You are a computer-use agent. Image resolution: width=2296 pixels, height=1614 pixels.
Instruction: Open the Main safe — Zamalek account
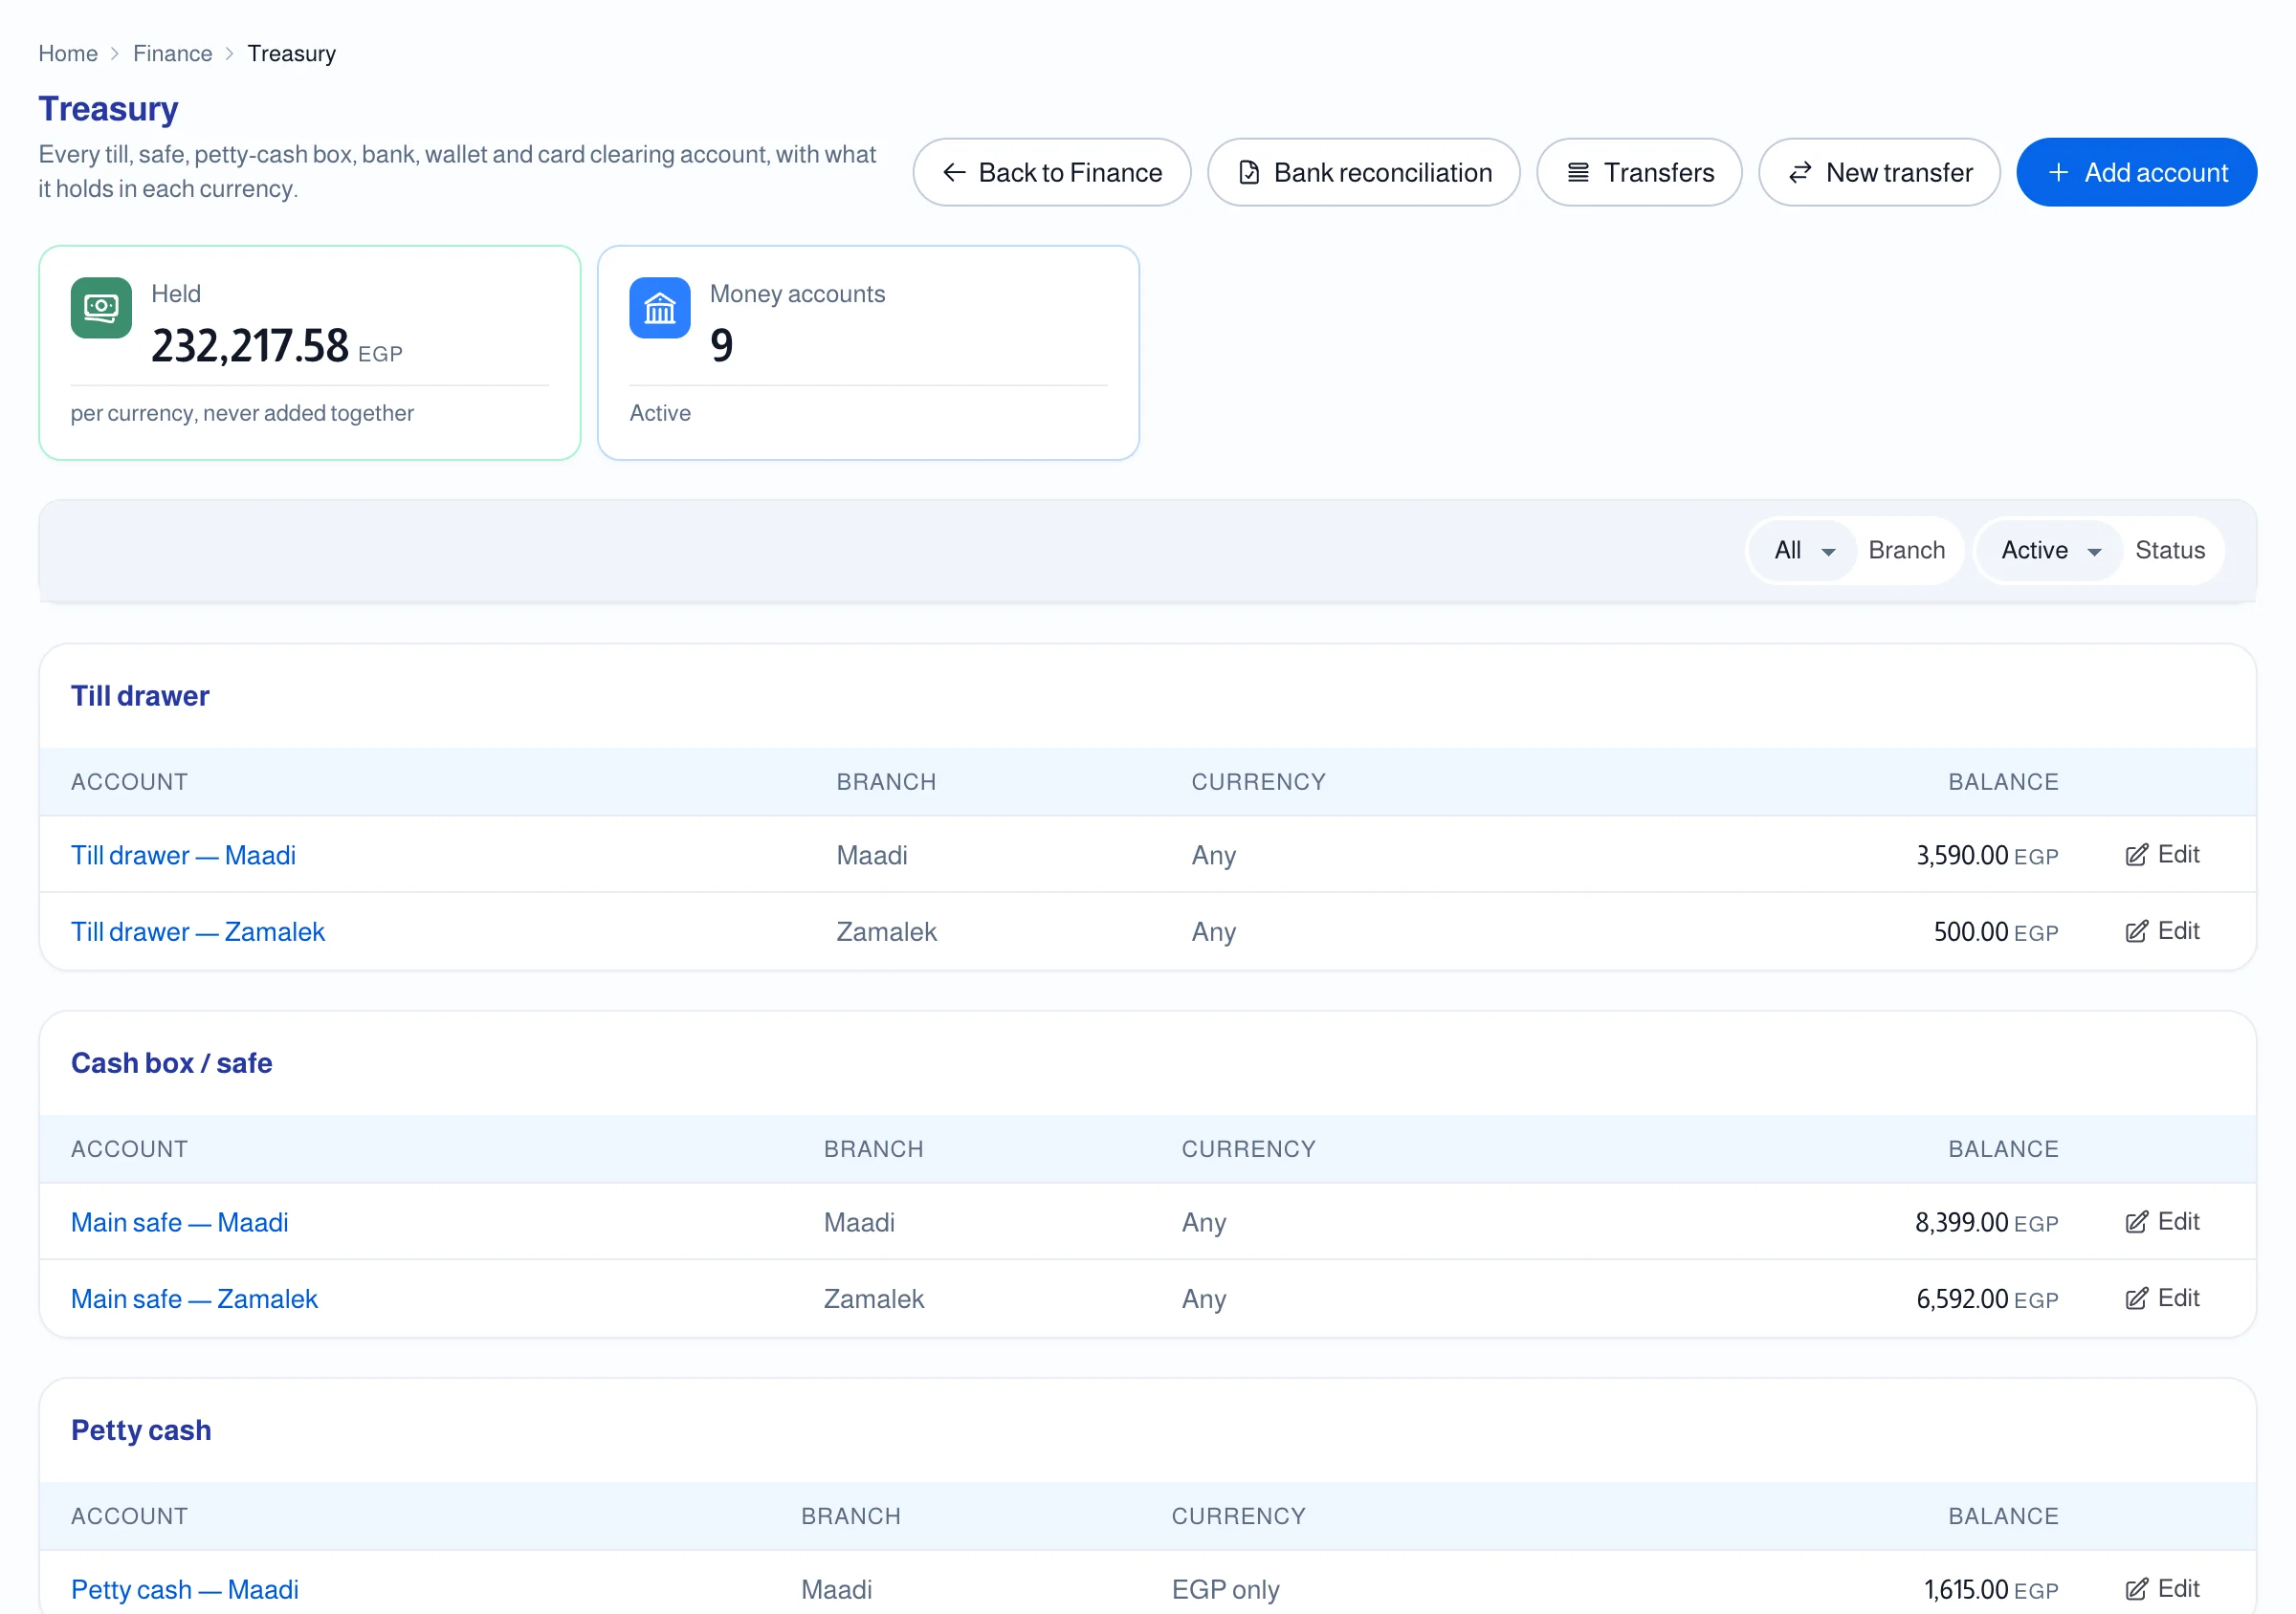tap(194, 1298)
